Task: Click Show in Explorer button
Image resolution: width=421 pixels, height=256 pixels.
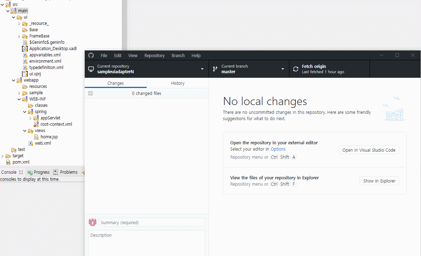Action: [x=379, y=181]
